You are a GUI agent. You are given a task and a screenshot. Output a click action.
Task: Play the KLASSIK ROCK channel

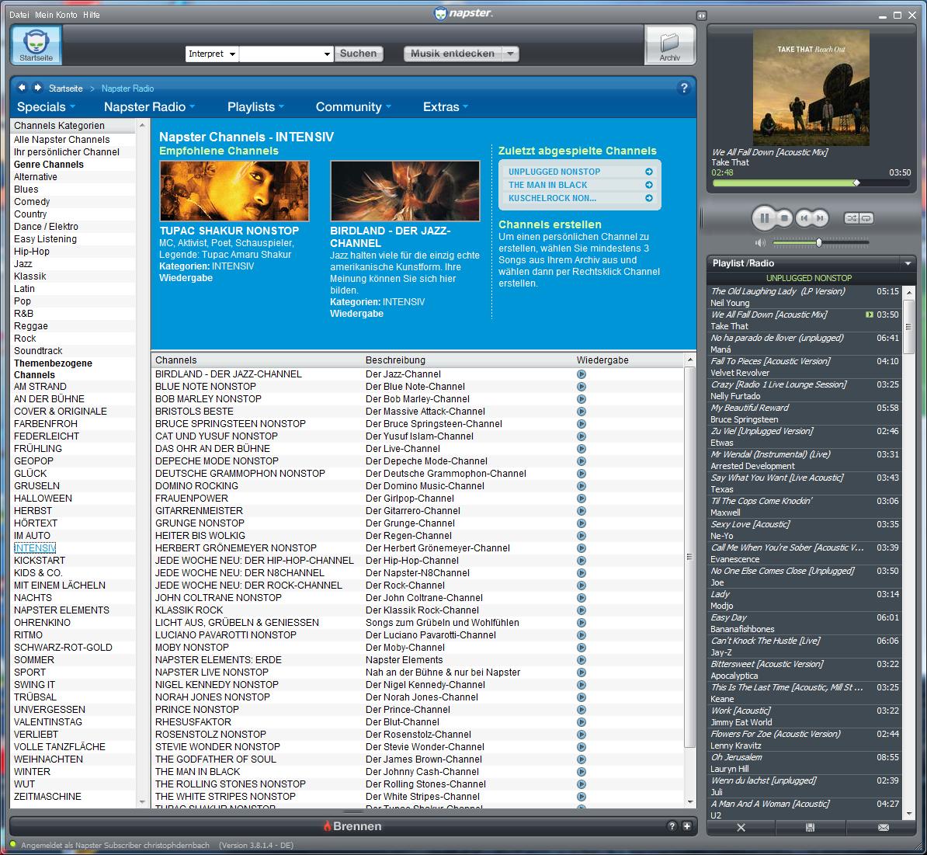582,610
